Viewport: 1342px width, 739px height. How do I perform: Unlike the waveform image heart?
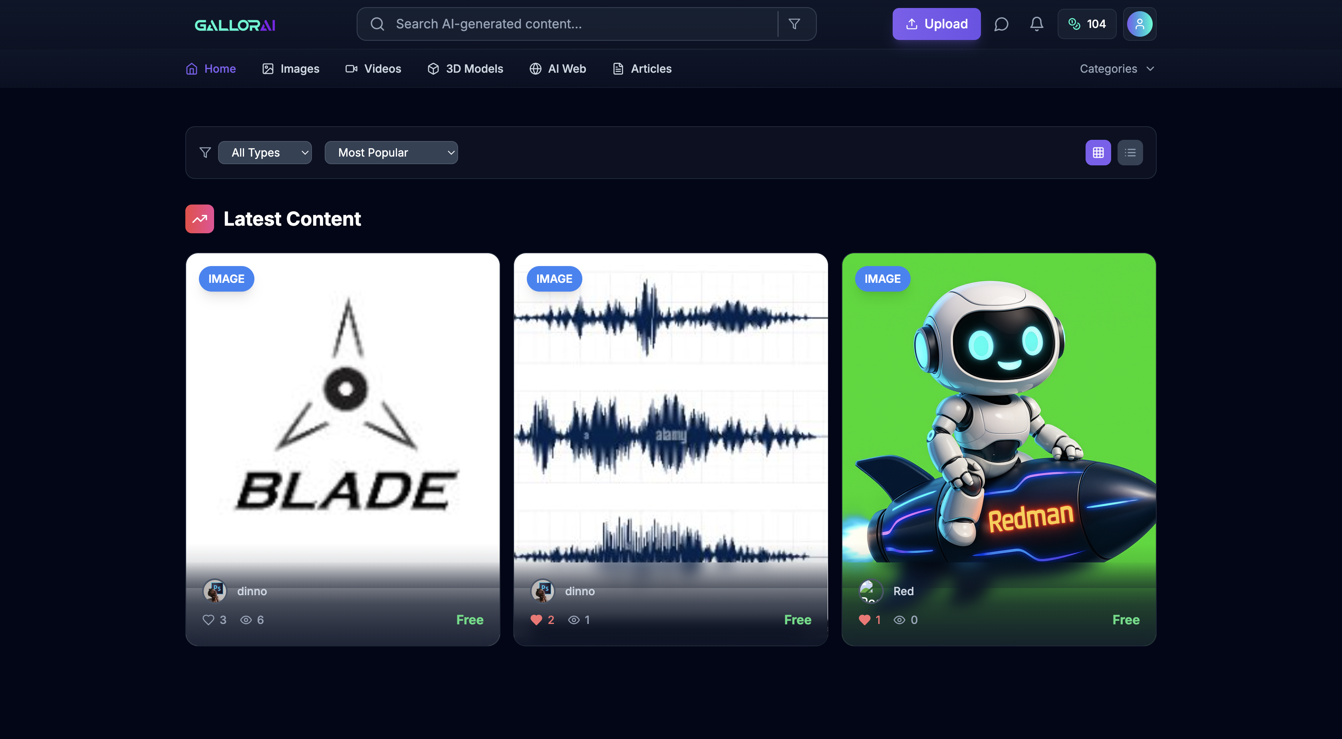(x=536, y=620)
